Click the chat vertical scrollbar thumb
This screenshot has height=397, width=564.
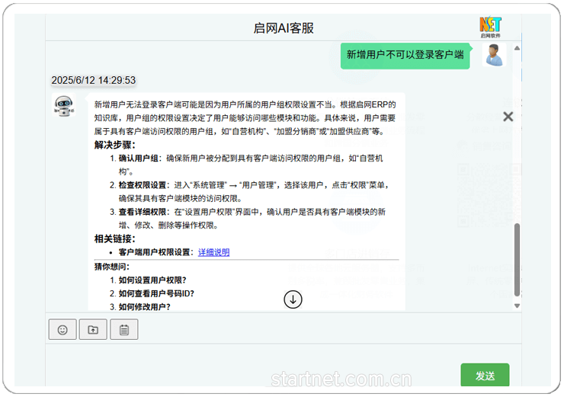tap(517, 260)
